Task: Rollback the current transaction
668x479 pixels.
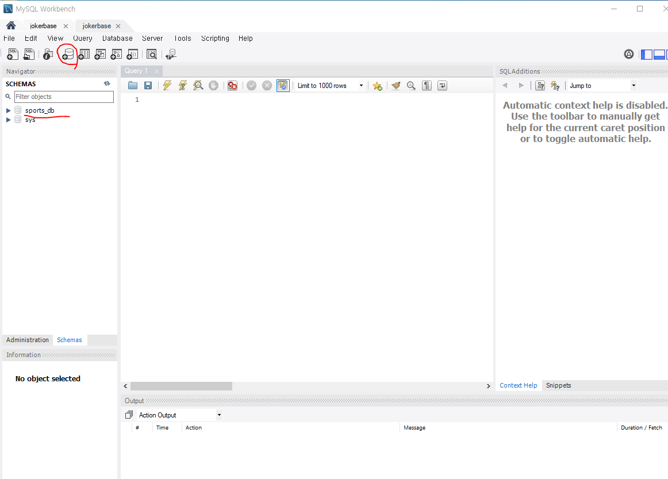Action: (x=267, y=86)
